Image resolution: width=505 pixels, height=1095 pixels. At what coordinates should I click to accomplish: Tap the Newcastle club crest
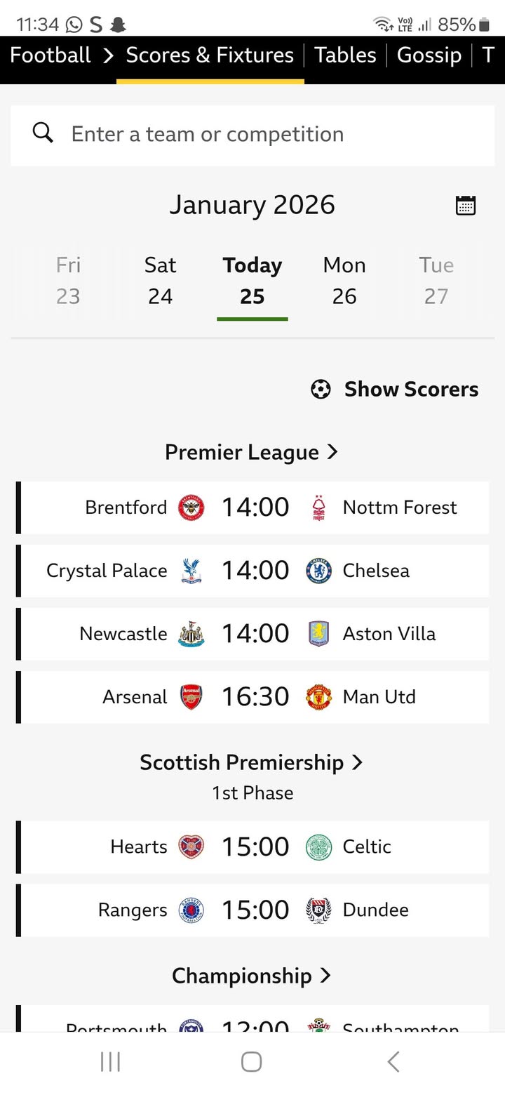[191, 634]
